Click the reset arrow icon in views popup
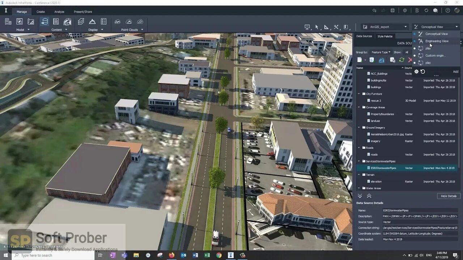Viewport: 463px width, 260px height. tap(423, 71)
